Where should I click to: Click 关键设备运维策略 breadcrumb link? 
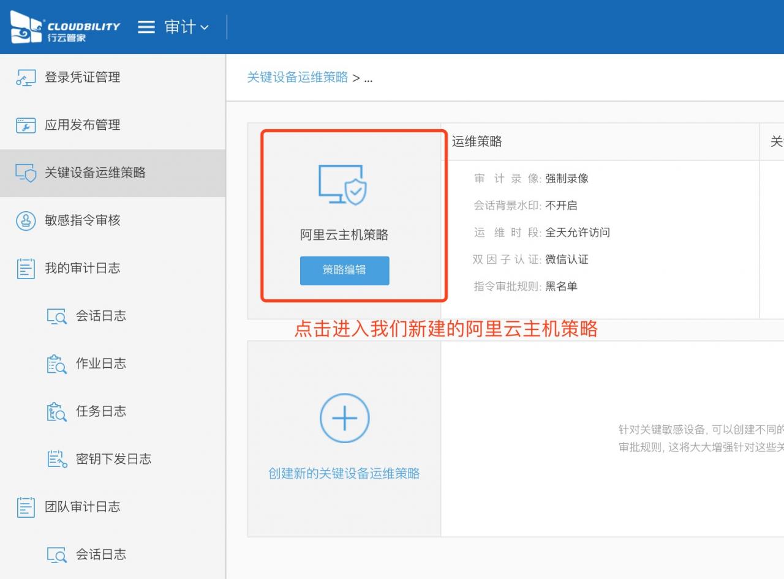297,78
